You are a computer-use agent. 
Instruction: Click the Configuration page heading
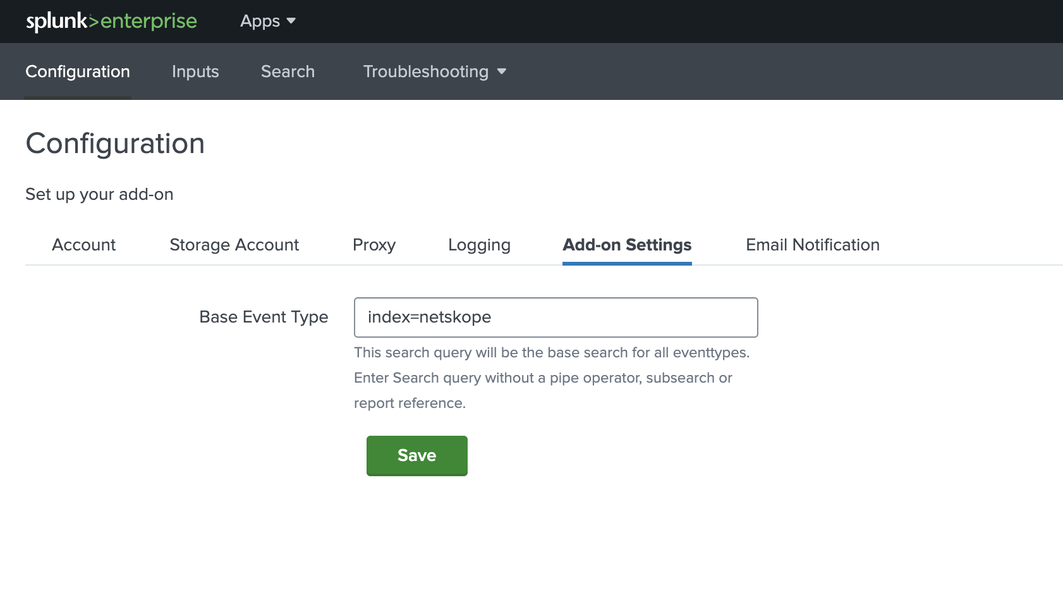[x=115, y=144]
